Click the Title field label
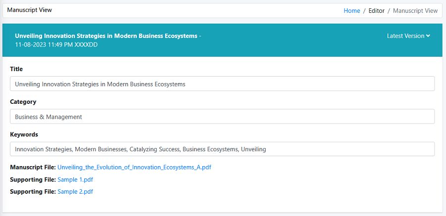446x216 pixels. pyautogui.click(x=16, y=69)
